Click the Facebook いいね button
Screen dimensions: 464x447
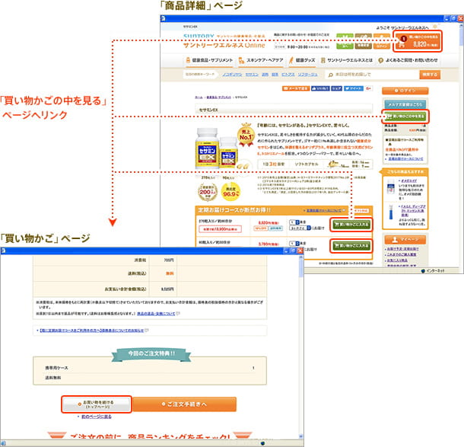pyautogui.click(x=320, y=88)
